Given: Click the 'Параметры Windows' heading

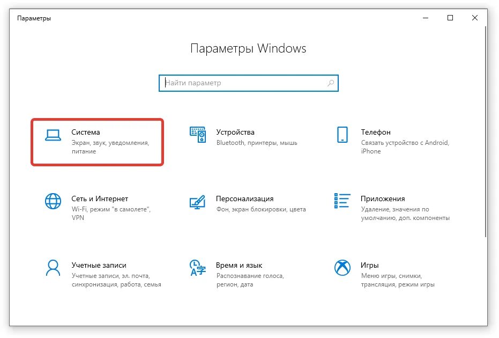Looking at the screenshot, I should tap(248, 48).
